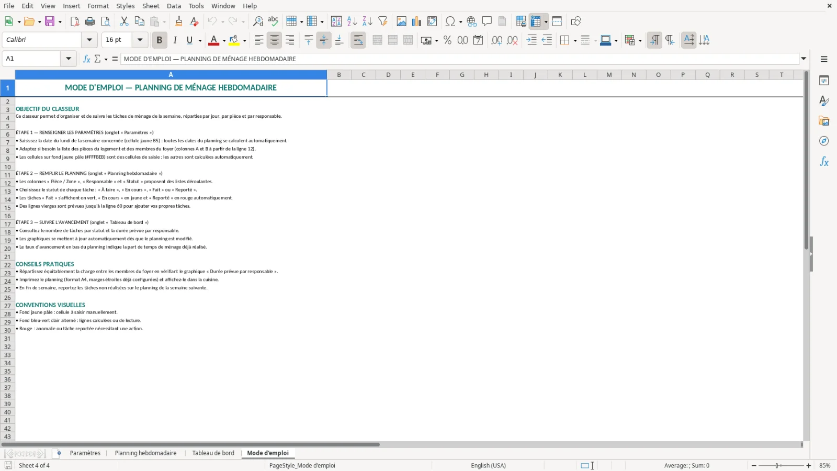Export directly as PDF
The width and height of the screenshot is (837, 471).
tap(75, 21)
